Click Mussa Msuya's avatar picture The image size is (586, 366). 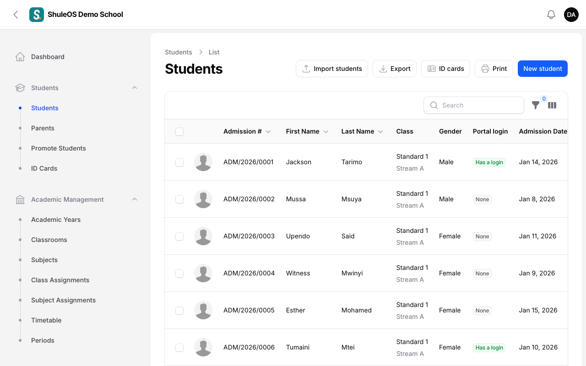pyautogui.click(x=203, y=199)
